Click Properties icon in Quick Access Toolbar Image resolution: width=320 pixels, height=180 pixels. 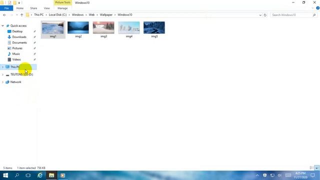9,2
